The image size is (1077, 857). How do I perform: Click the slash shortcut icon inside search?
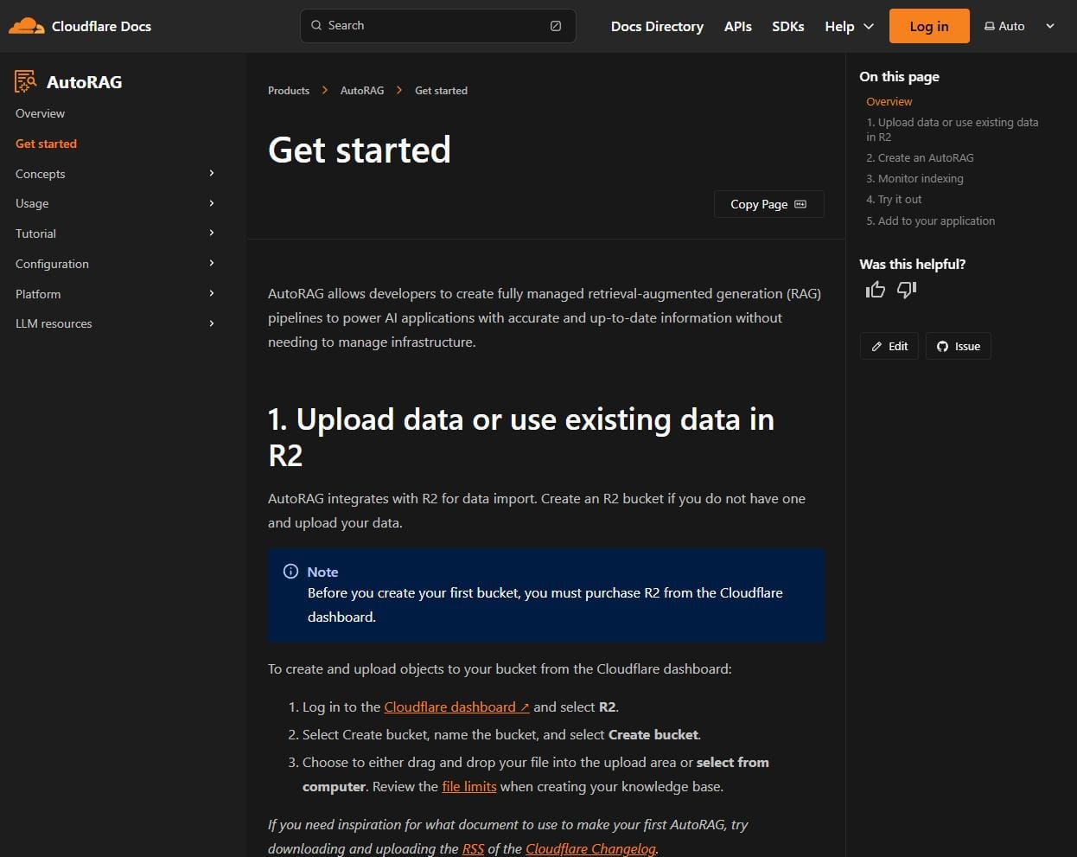coord(555,25)
